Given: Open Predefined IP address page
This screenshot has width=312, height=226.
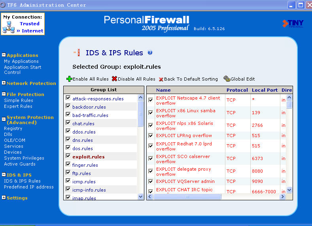Looking at the screenshot, I should coord(29,187).
